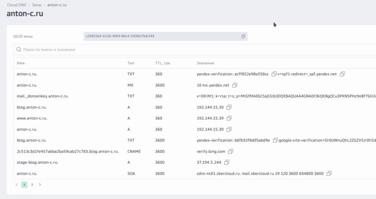Copy the yandex-verification ecff852e98e556cc value

coord(274,74)
